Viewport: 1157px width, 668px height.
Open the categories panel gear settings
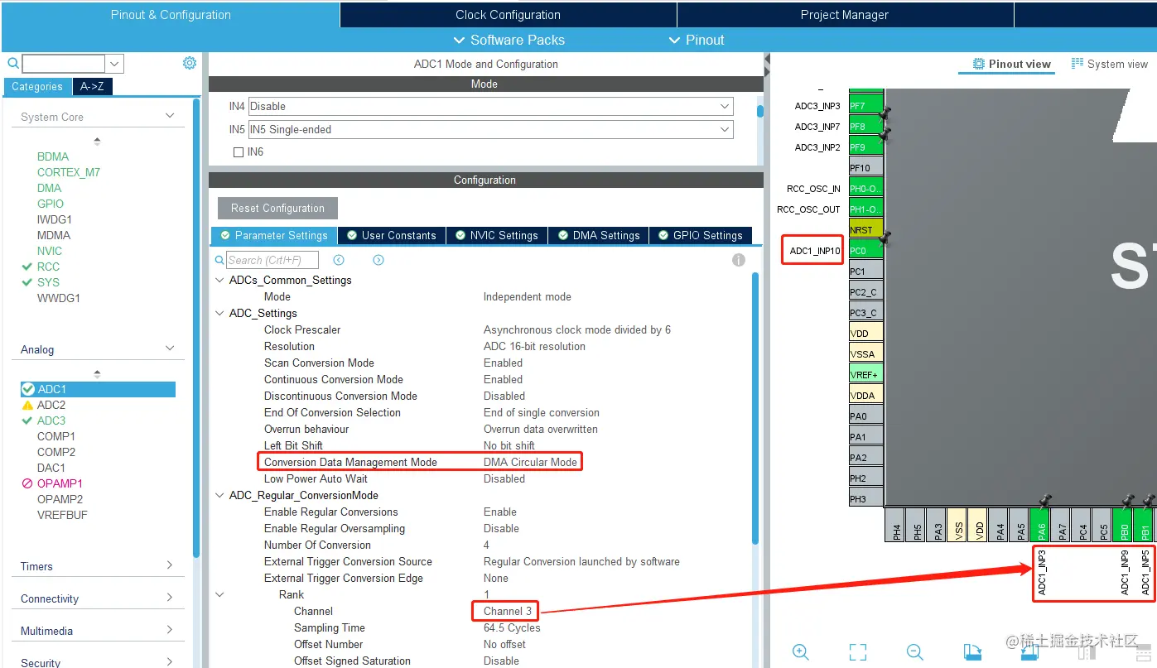pyautogui.click(x=190, y=63)
